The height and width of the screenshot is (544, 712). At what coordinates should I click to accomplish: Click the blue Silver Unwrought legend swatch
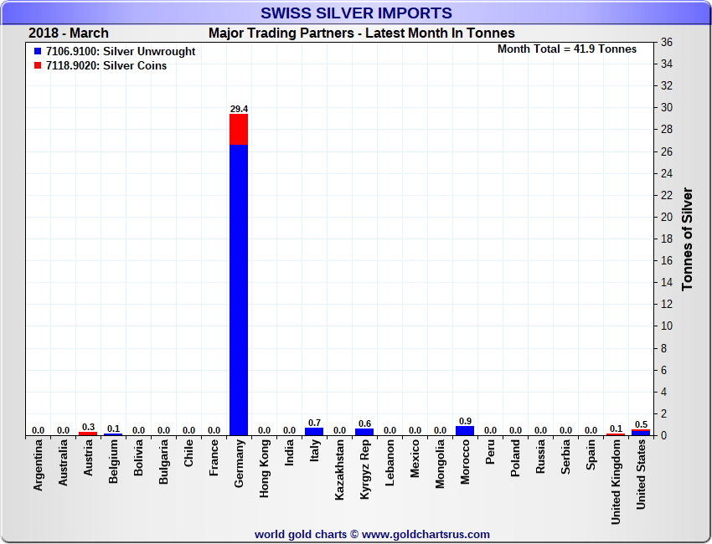pyautogui.click(x=38, y=52)
